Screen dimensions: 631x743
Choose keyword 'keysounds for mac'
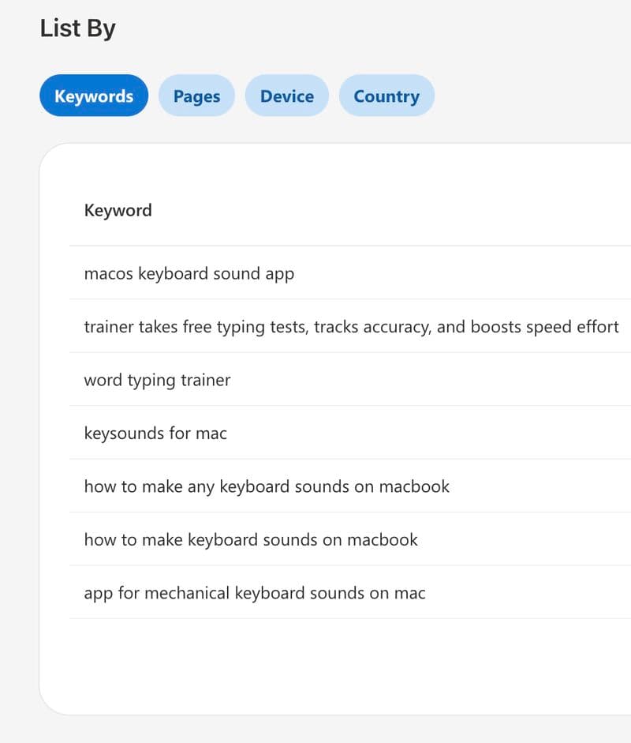pos(155,433)
